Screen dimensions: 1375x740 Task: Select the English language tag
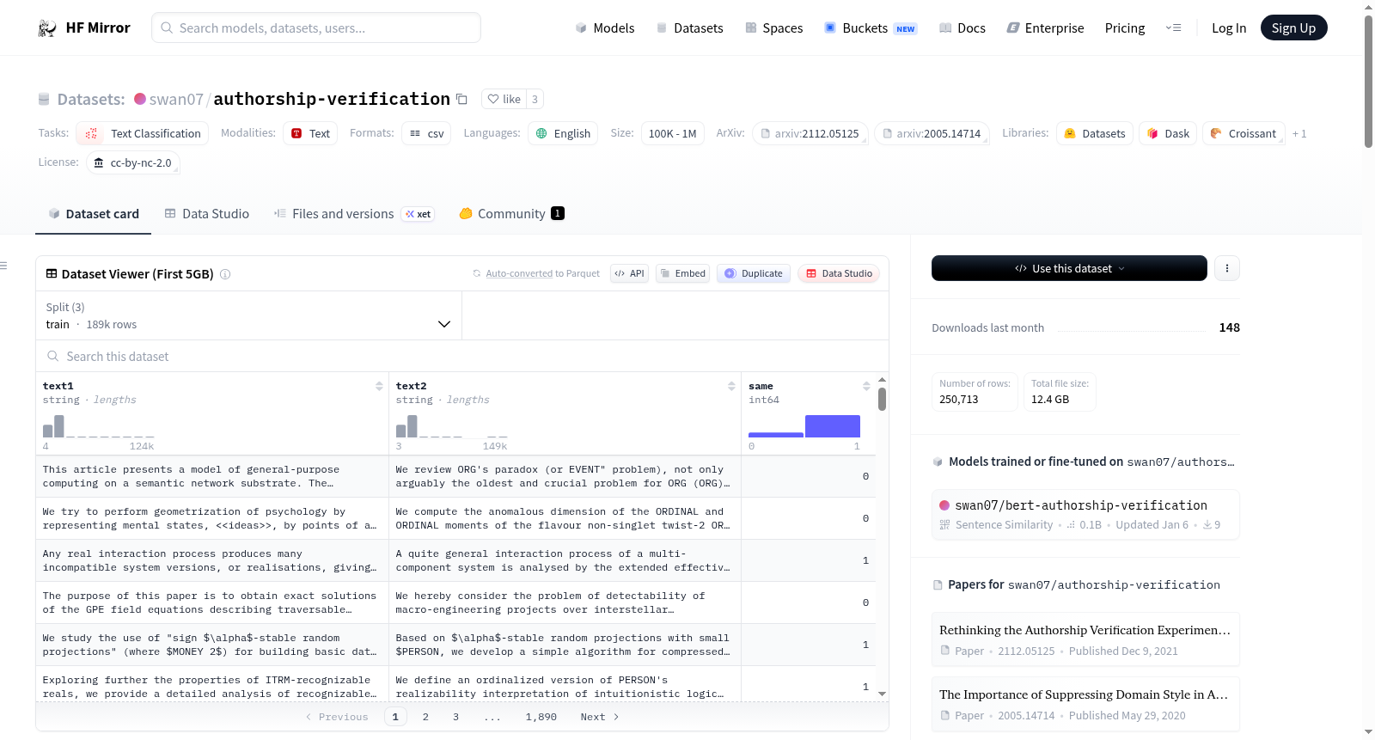tap(563, 133)
